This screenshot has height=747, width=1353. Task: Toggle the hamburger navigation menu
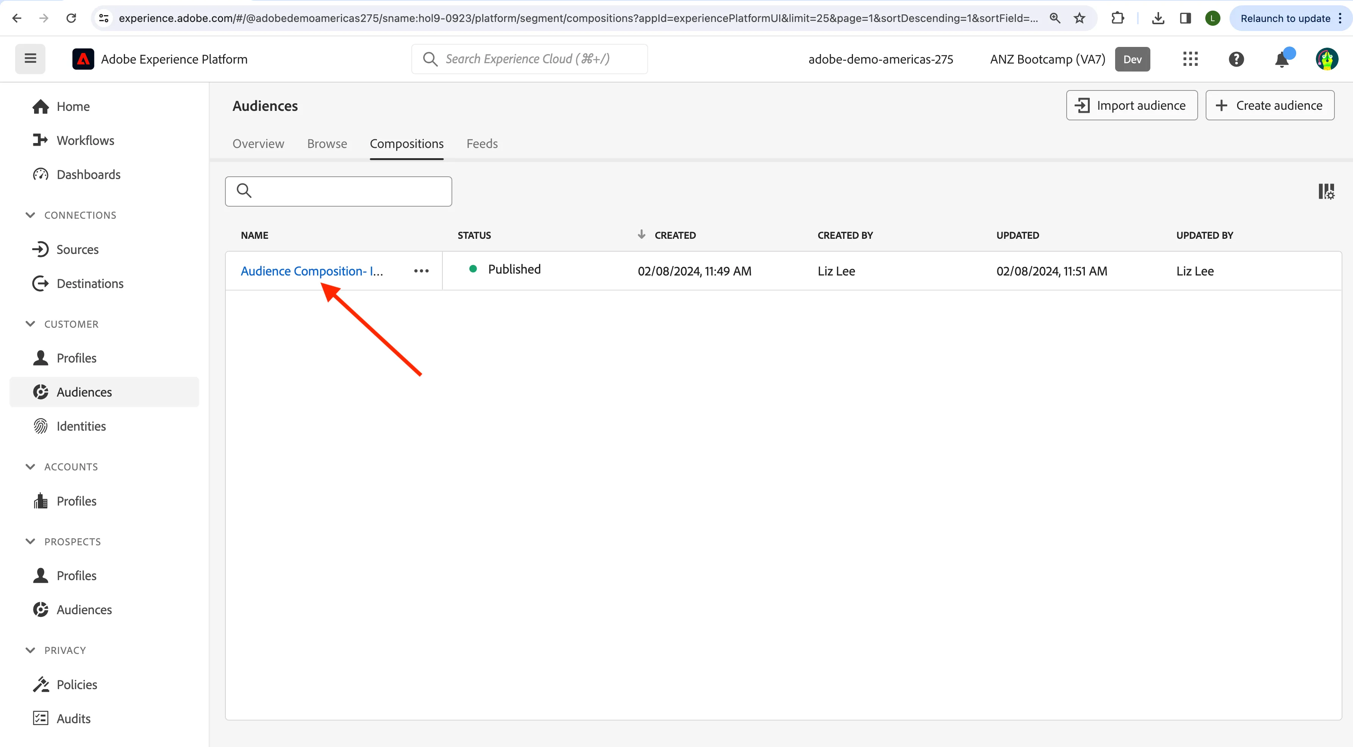(x=30, y=59)
